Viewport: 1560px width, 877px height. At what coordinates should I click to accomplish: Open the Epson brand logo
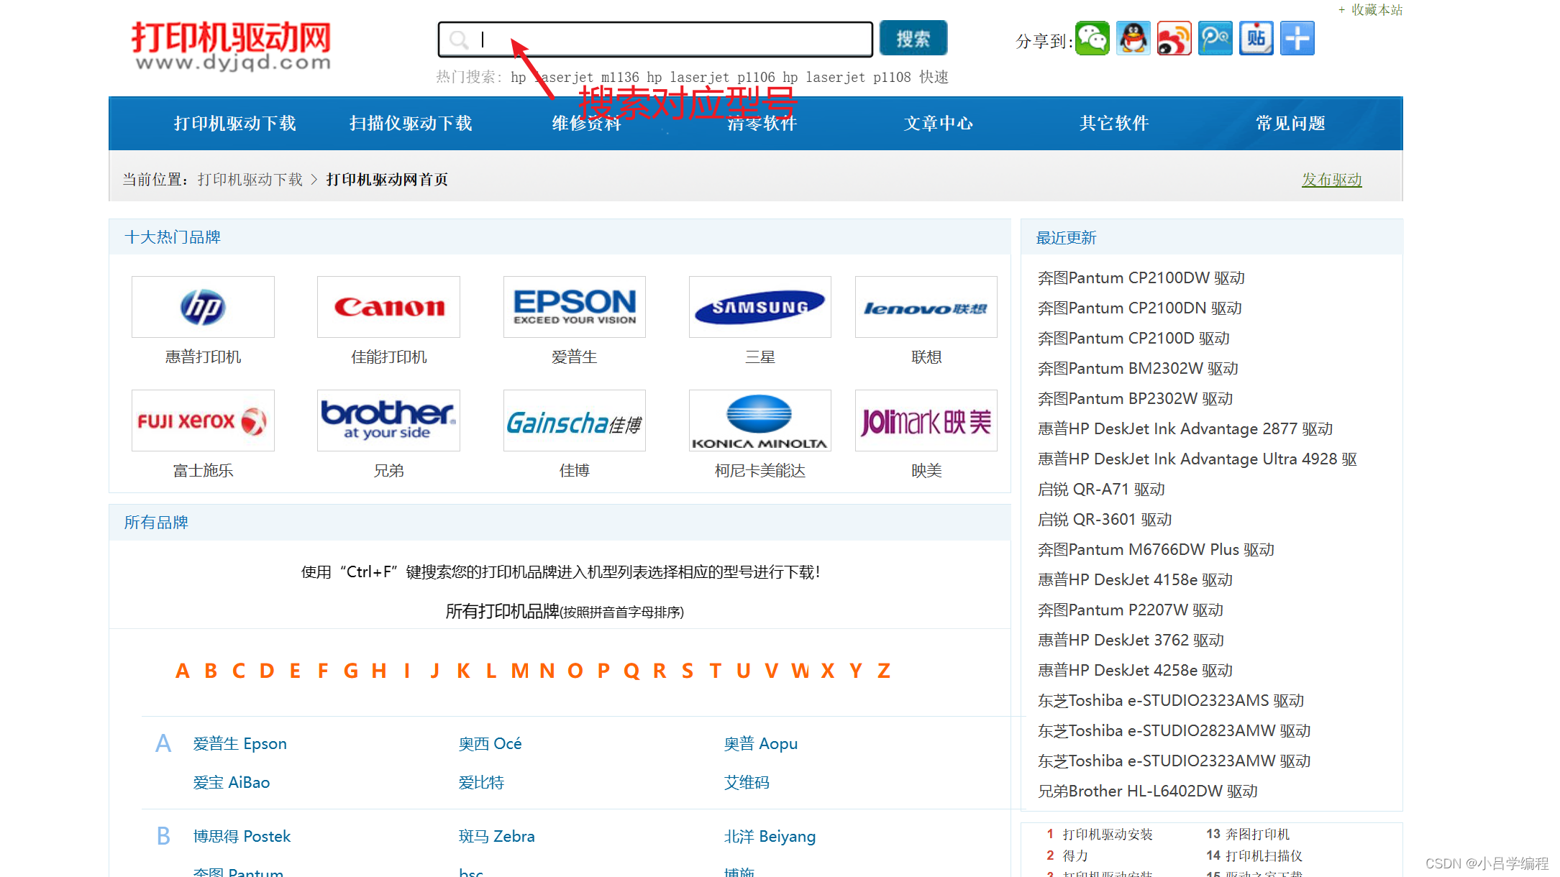pos(574,308)
